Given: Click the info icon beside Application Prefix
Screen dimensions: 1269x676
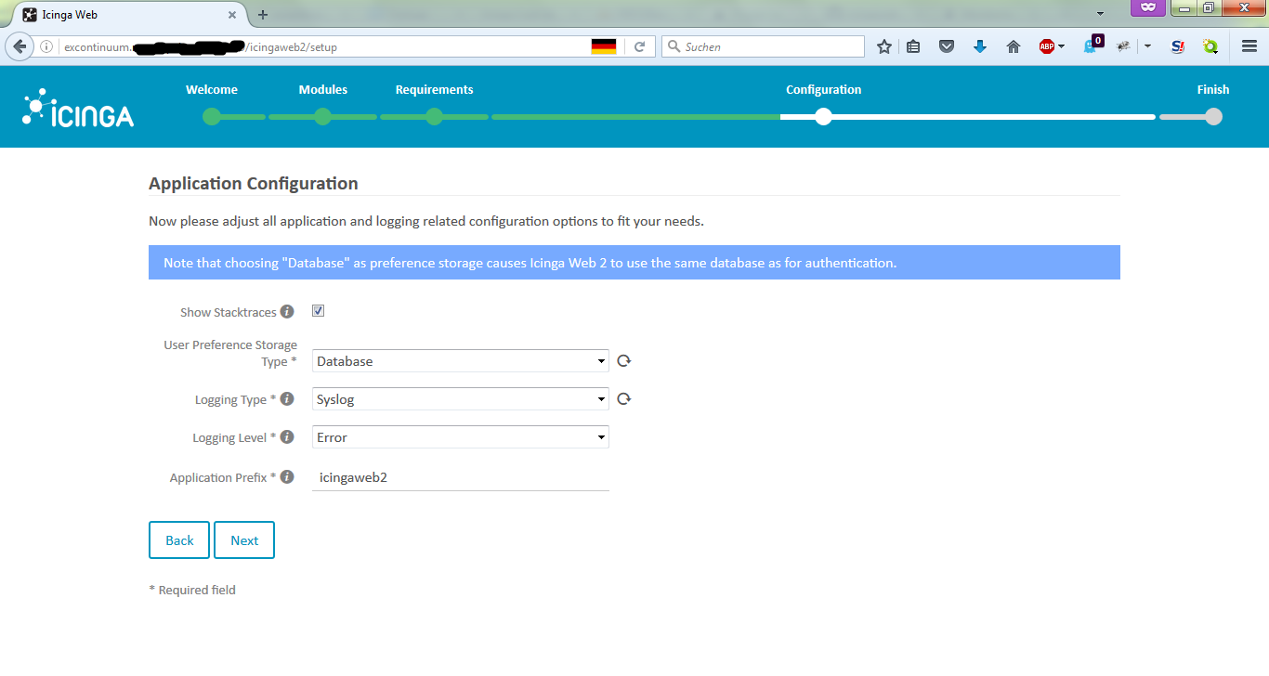Looking at the screenshot, I should click(x=287, y=477).
